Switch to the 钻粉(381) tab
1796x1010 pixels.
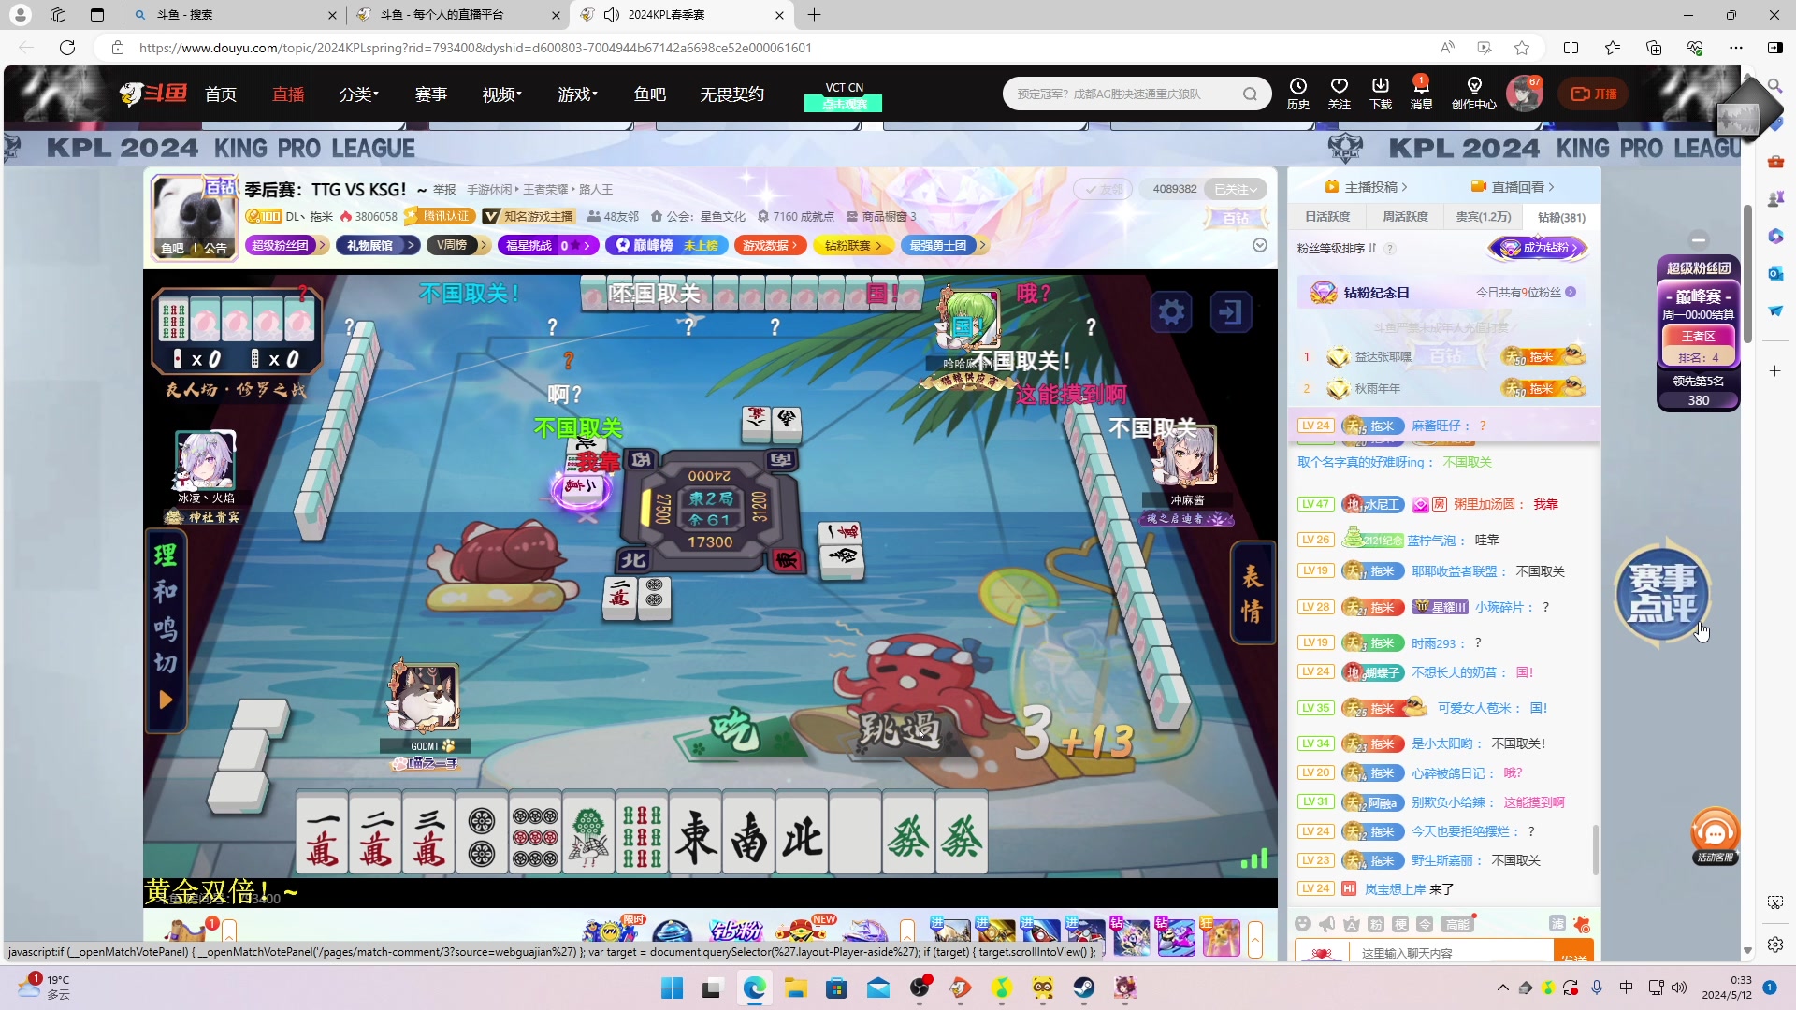tap(1561, 217)
